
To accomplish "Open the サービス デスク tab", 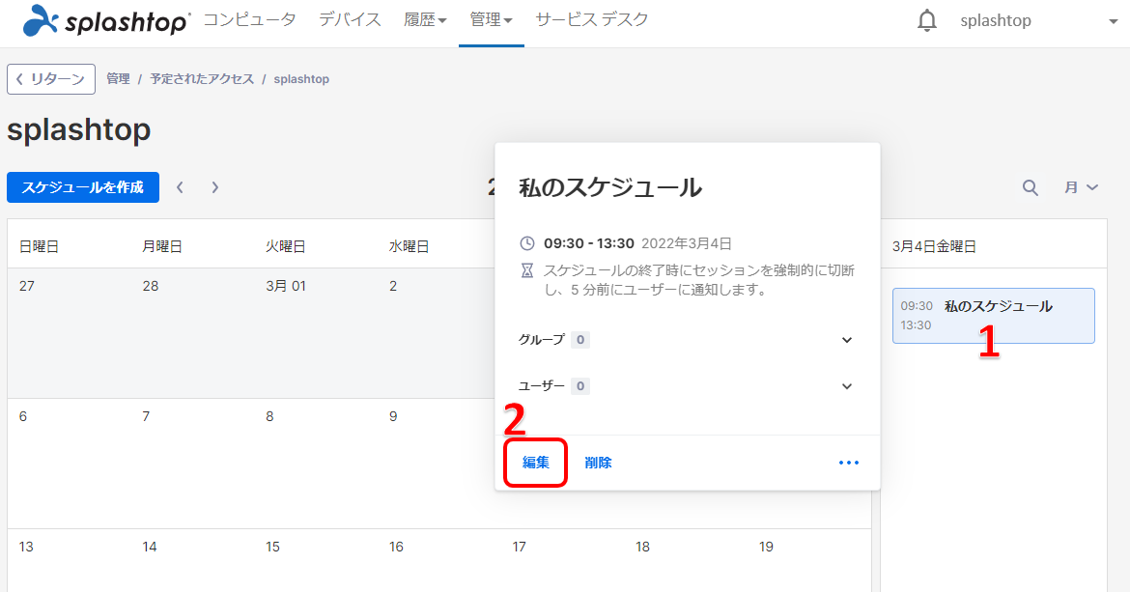I will tap(592, 20).
